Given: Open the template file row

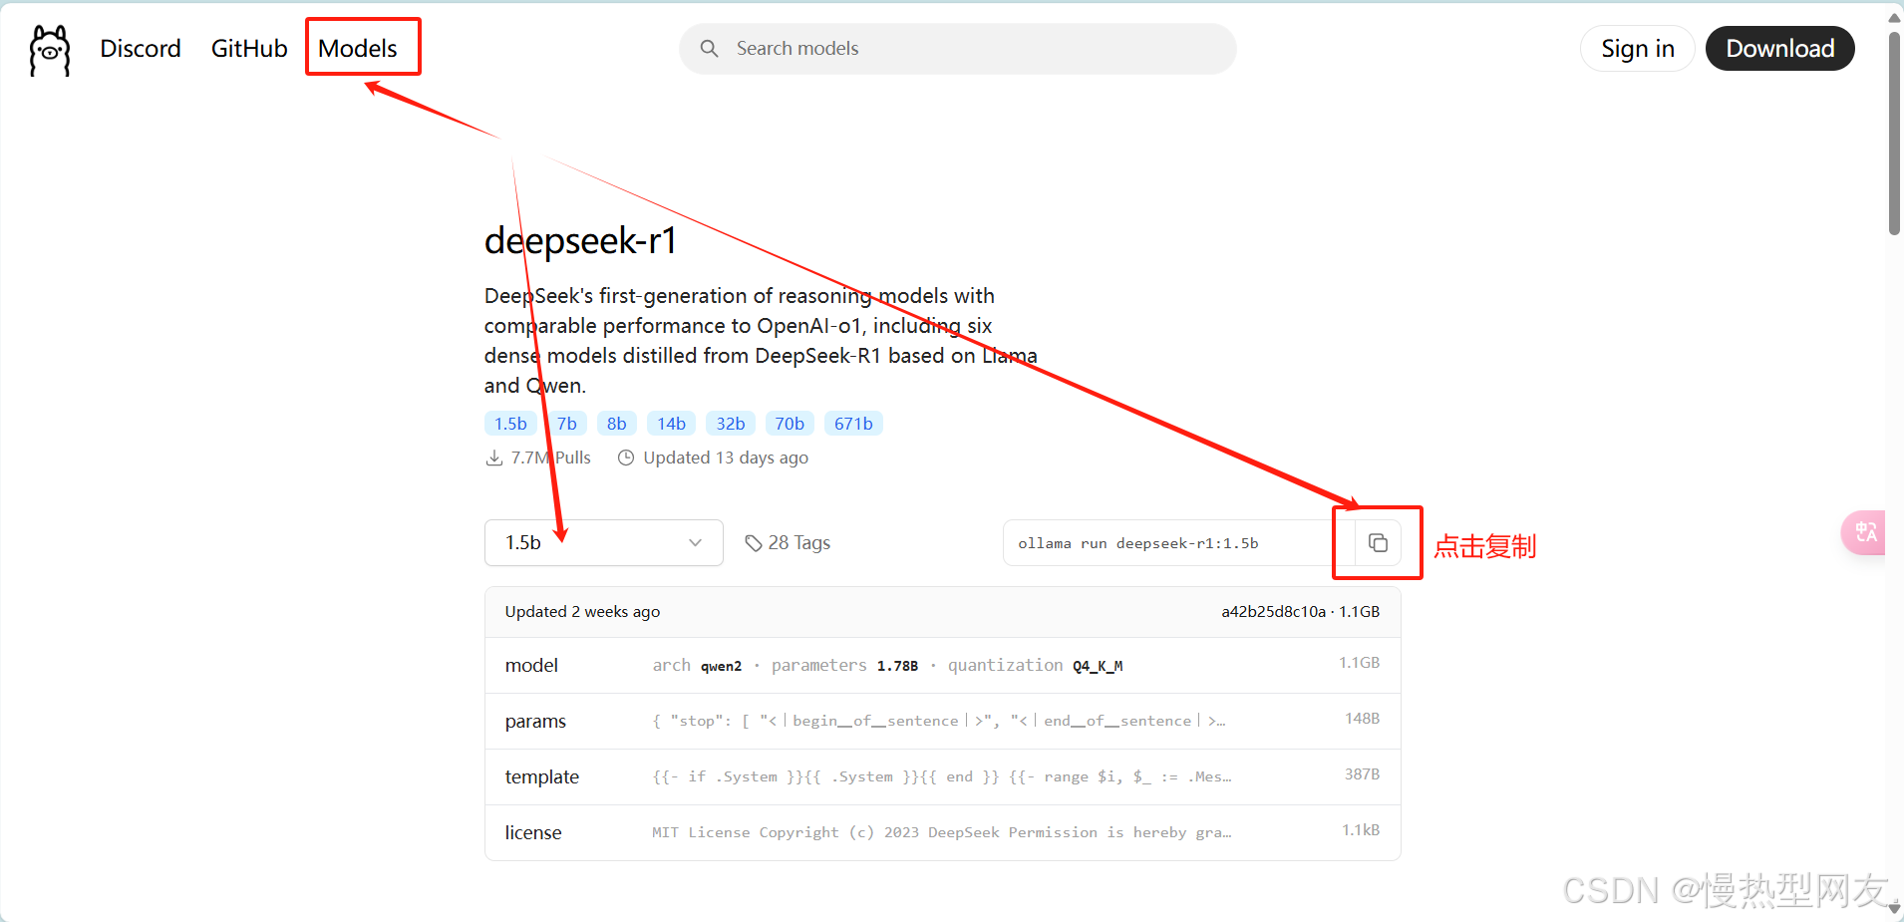Looking at the screenshot, I should tap(942, 776).
